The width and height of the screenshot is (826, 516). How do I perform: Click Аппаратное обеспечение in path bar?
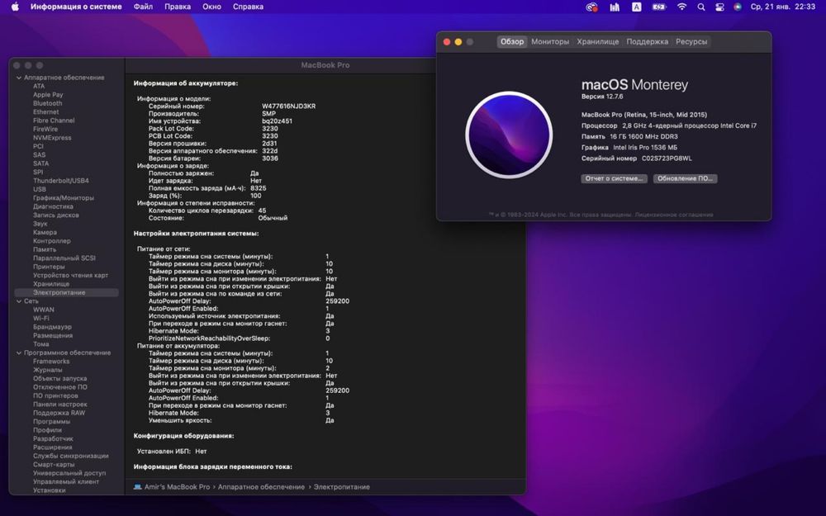pyautogui.click(x=261, y=487)
